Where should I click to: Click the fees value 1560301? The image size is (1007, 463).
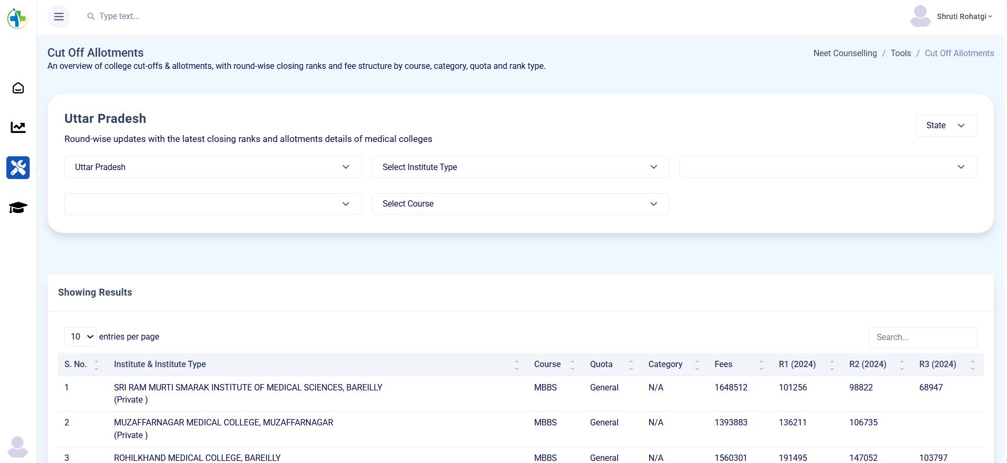click(x=731, y=457)
